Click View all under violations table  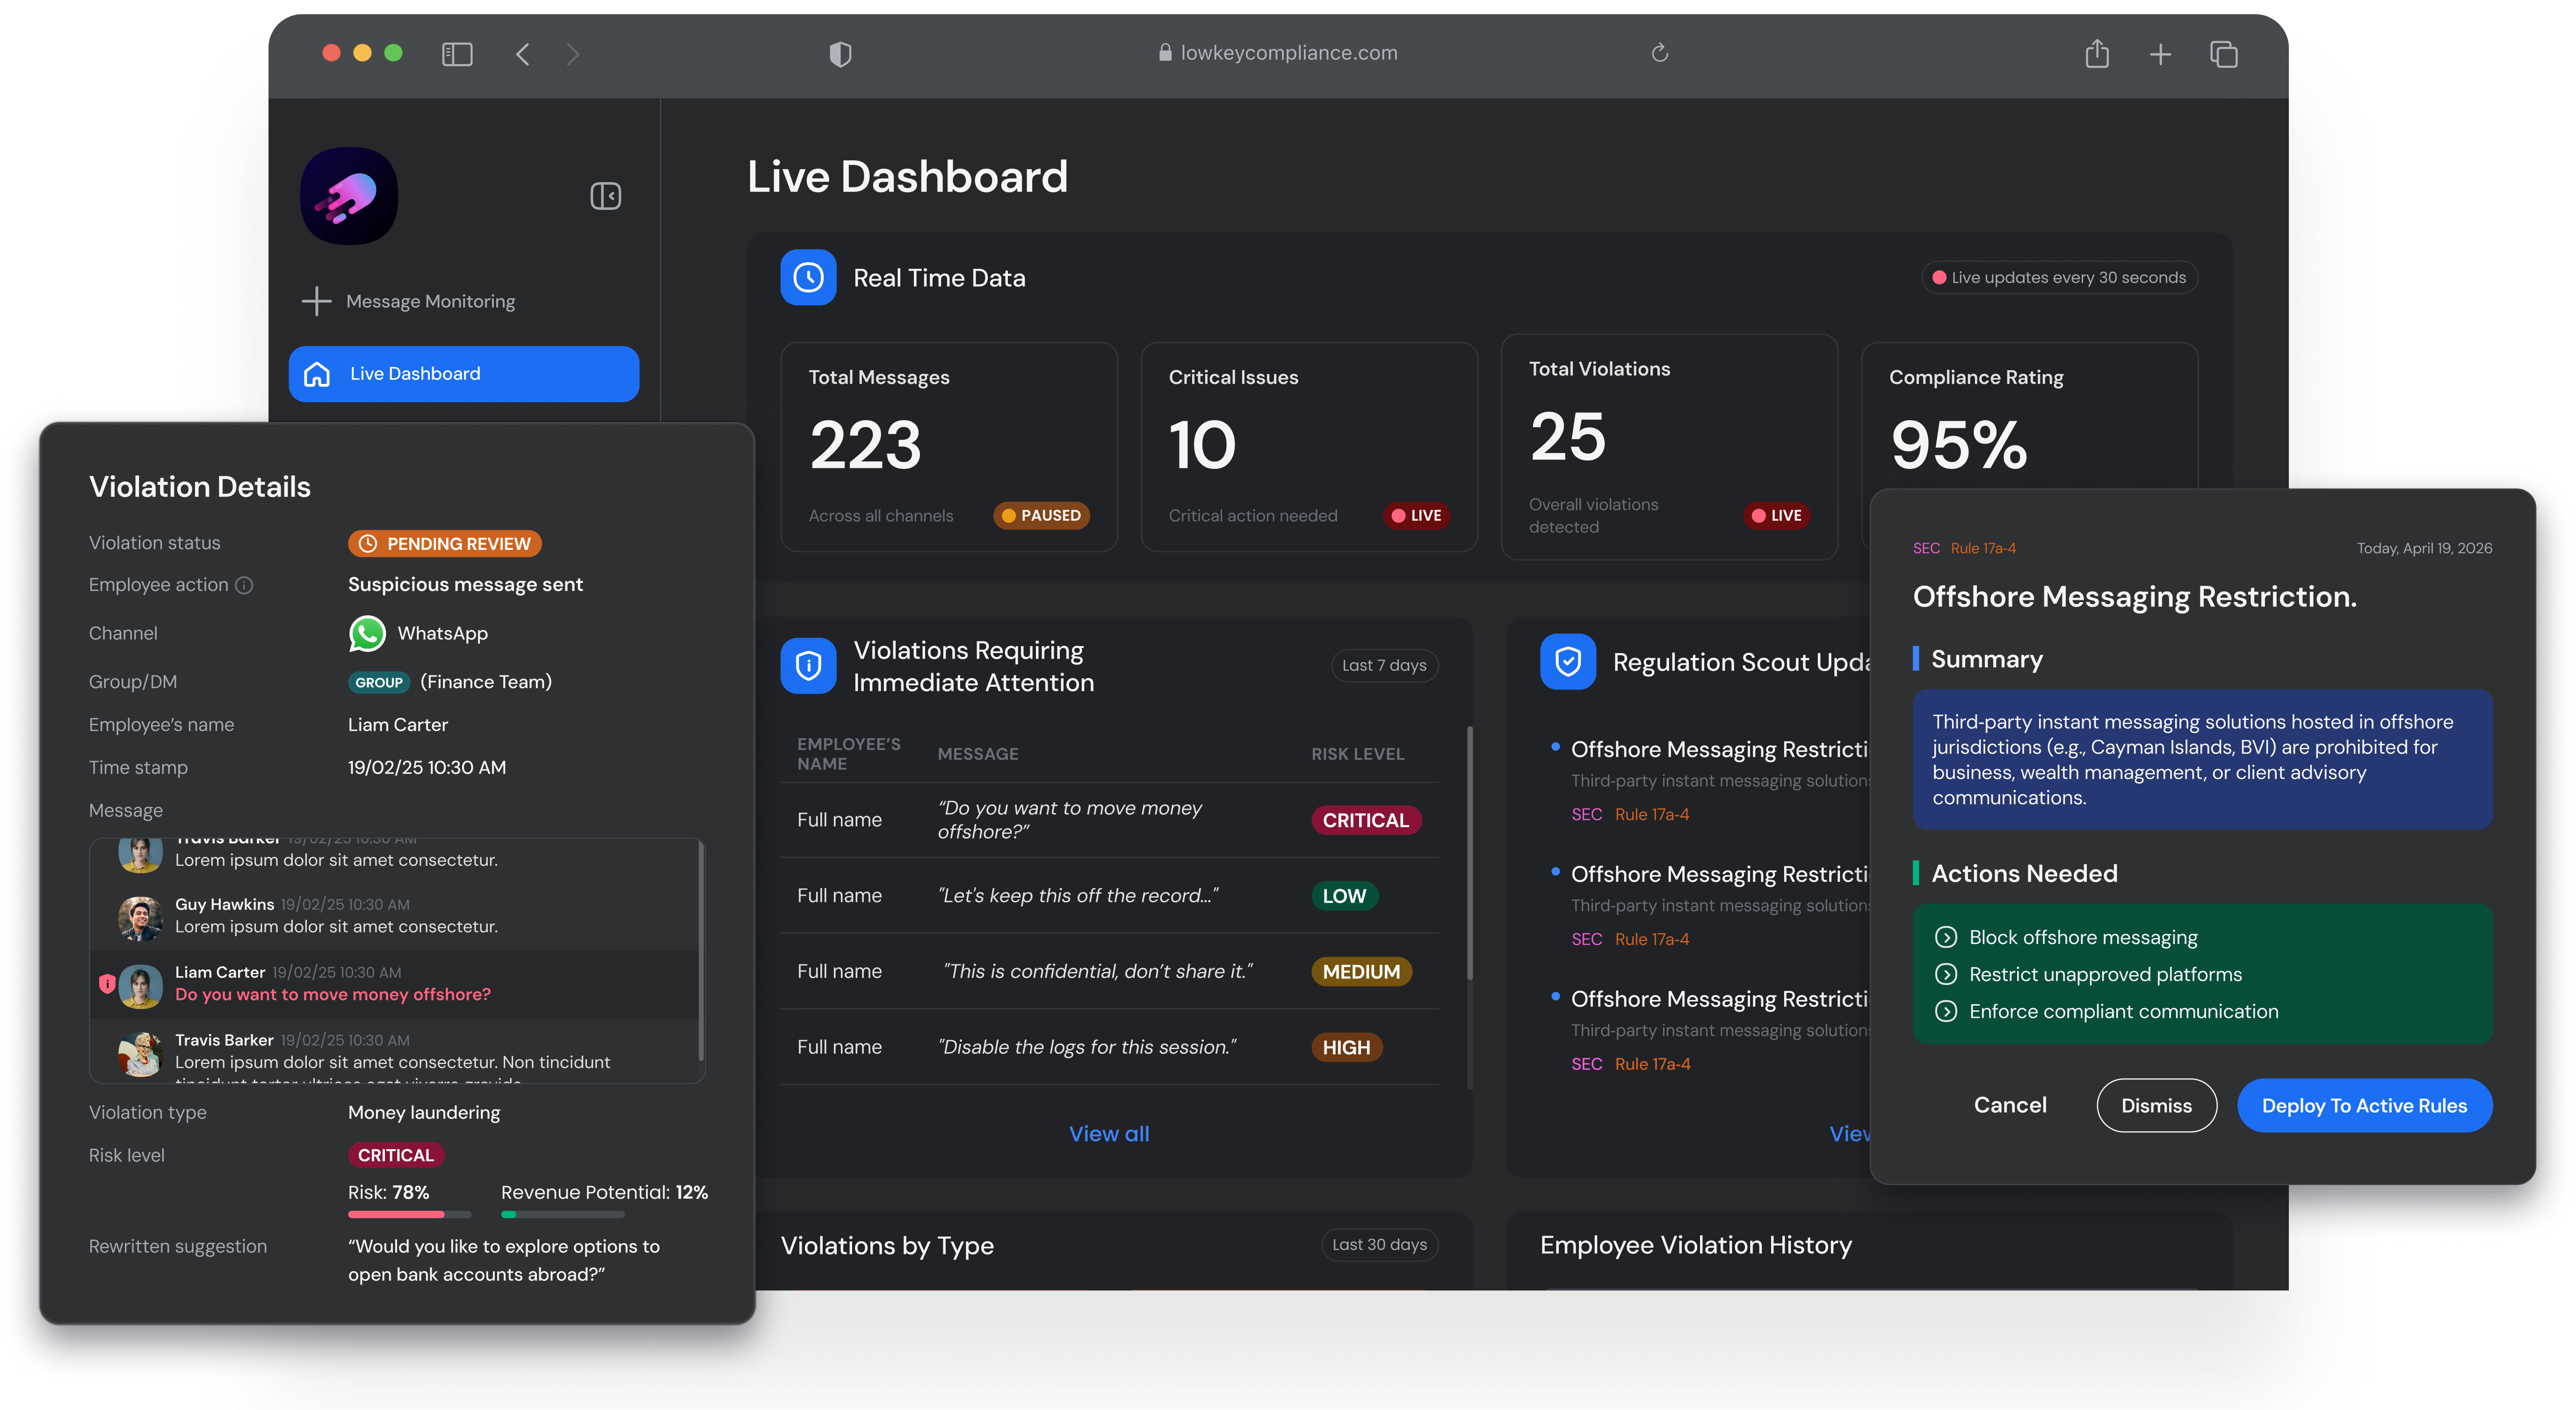1109,1134
